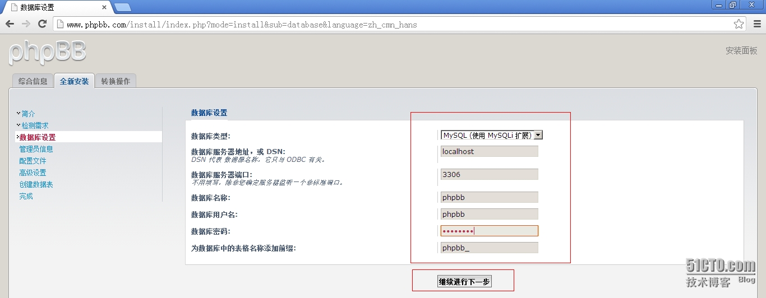The width and height of the screenshot is (766, 298).
Task: Click the phpbb_ table prefix field
Action: point(489,248)
